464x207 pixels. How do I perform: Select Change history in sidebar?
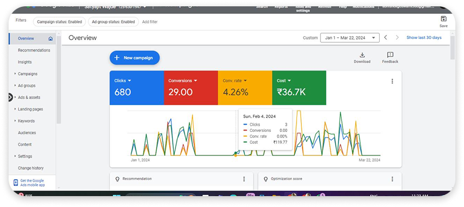pos(31,168)
